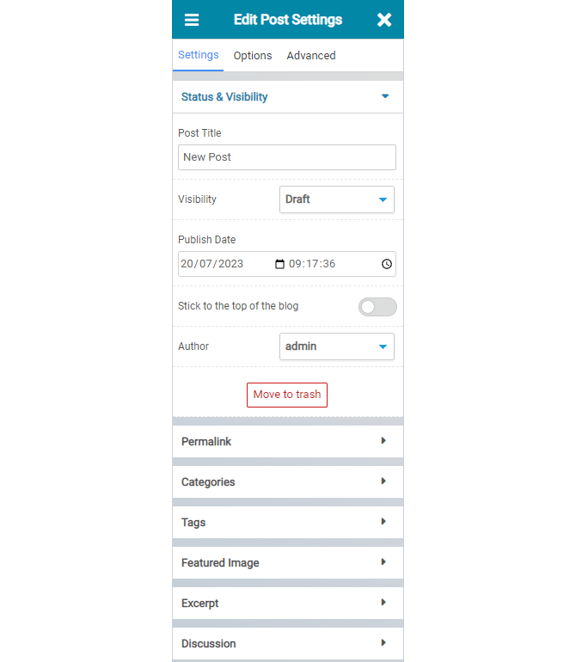
Task: Click the Move to trash button
Action: click(287, 395)
